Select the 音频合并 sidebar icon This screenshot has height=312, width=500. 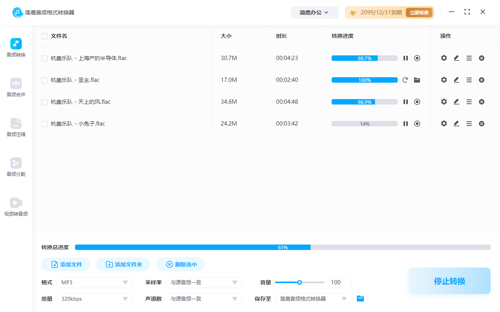point(16,87)
